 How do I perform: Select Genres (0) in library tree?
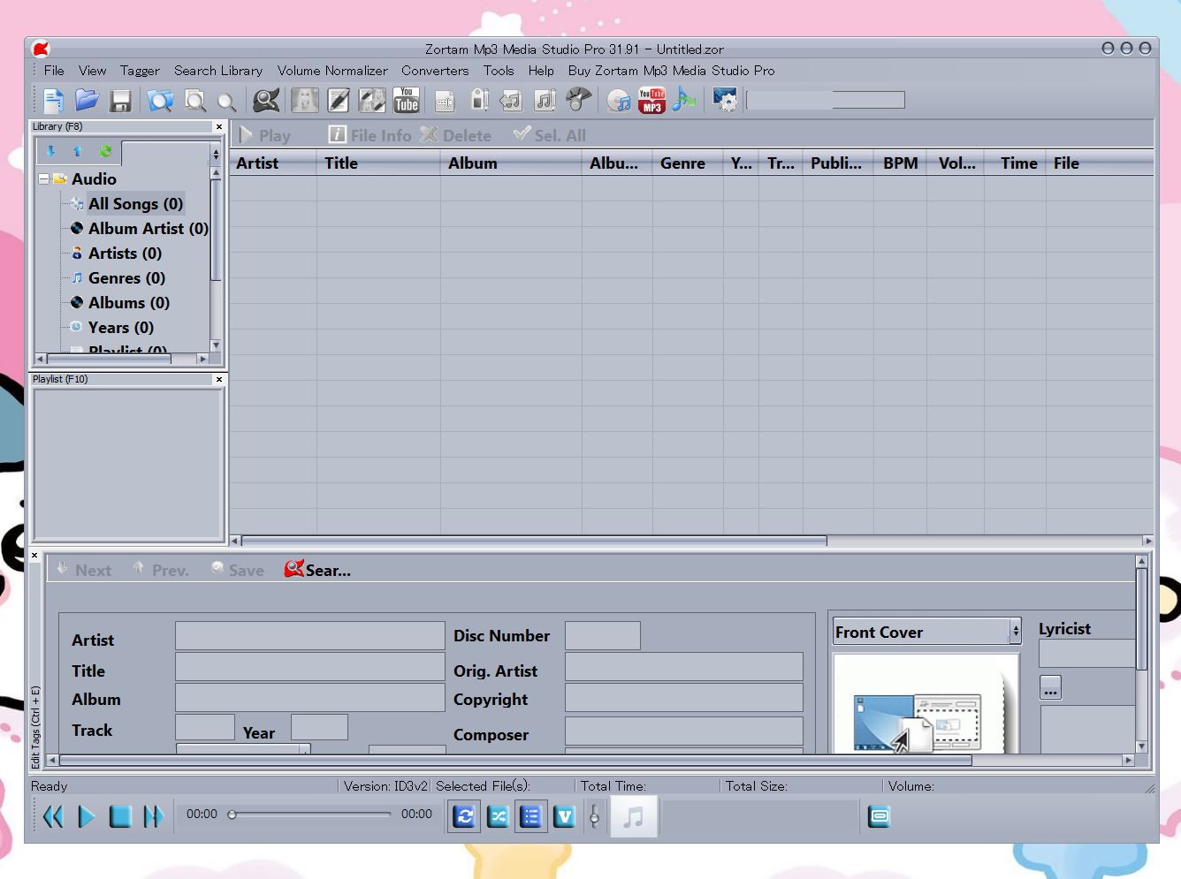click(126, 278)
